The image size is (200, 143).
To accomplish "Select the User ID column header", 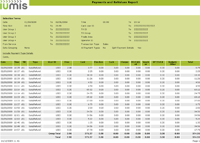I will coord(52,63).
